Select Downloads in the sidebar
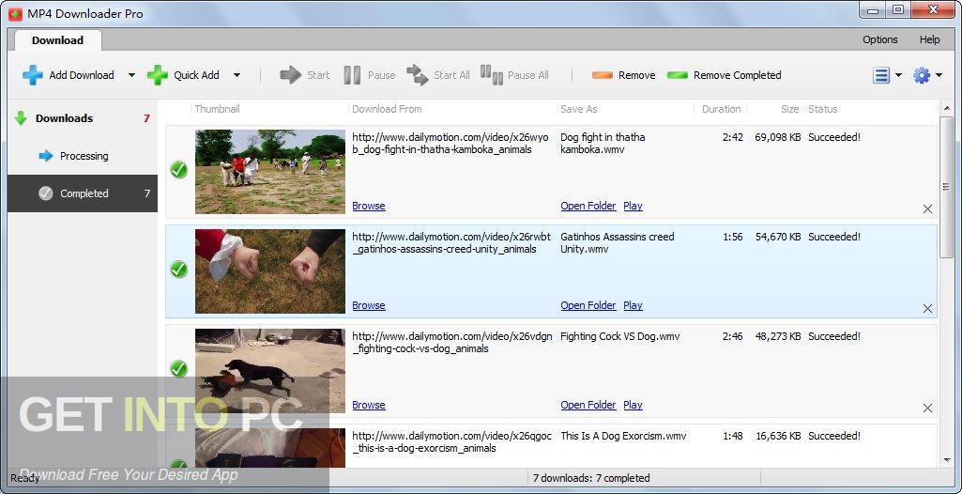Screen dimensions: 962x494 [x=83, y=118]
